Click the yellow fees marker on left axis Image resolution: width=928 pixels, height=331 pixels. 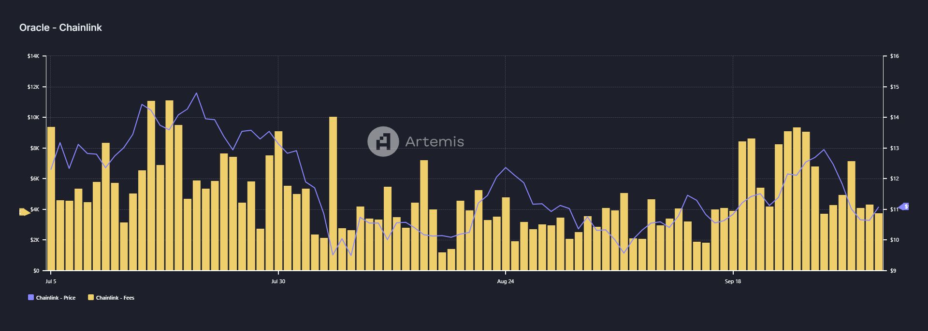[x=25, y=212]
